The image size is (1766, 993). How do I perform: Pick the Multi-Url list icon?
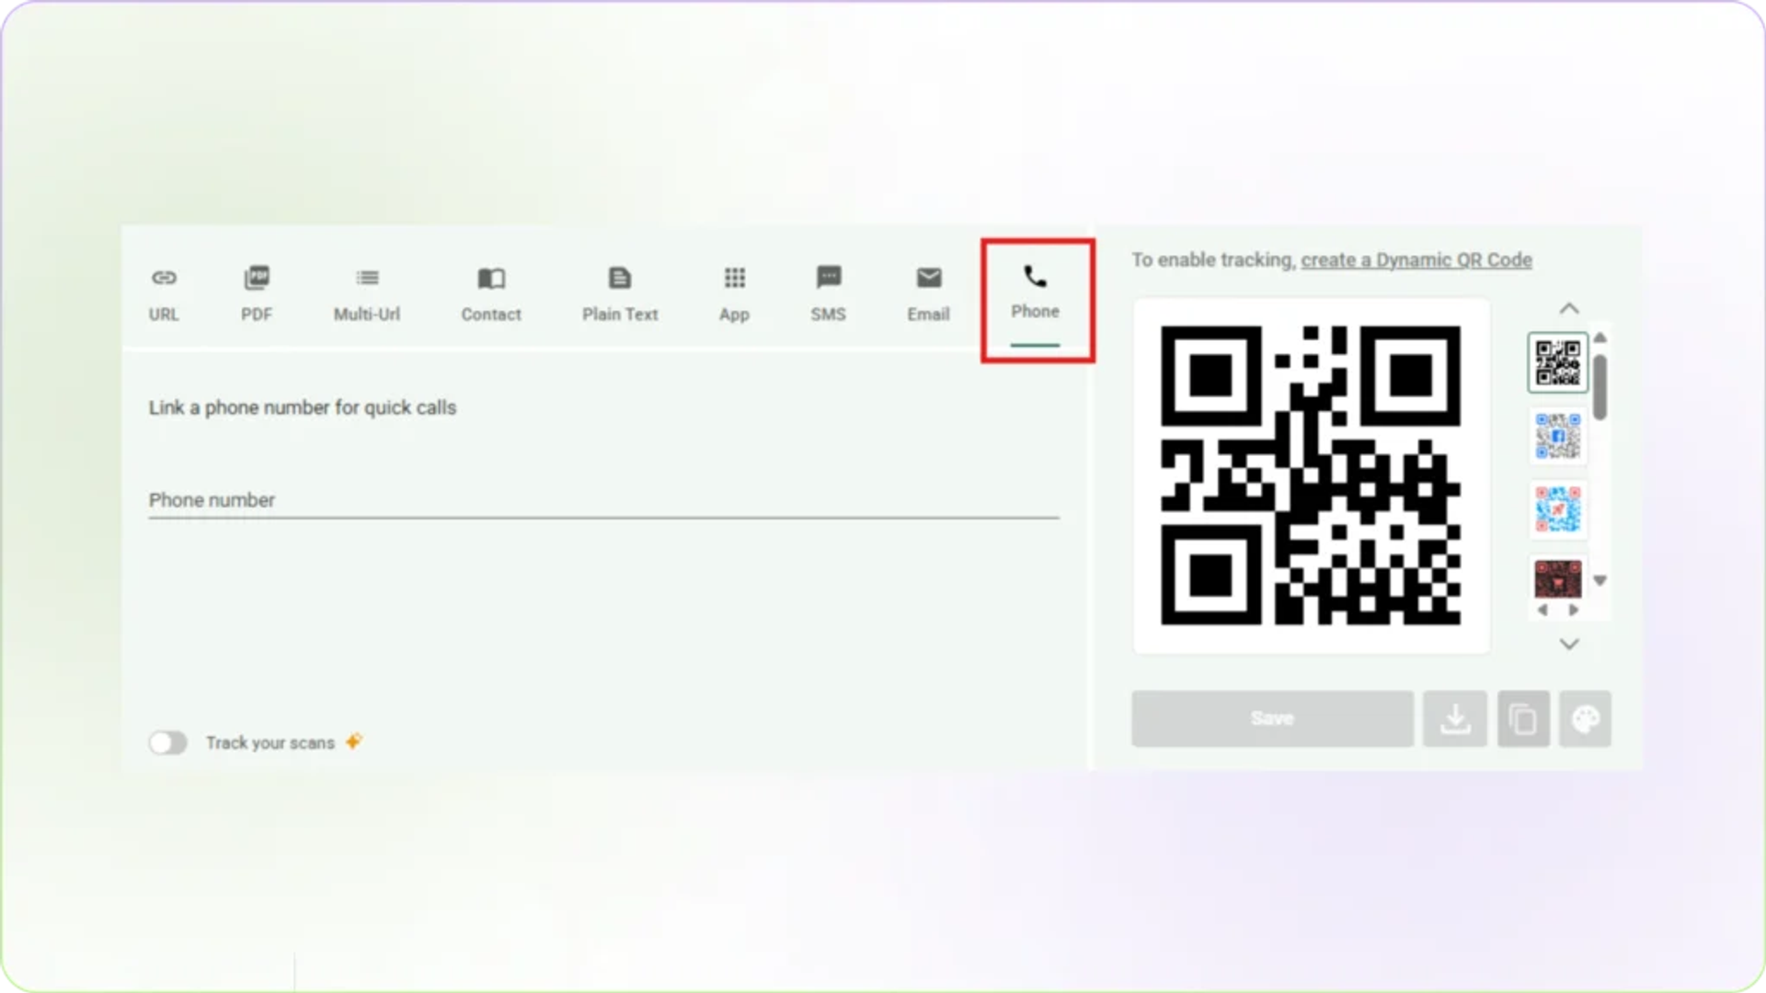click(367, 278)
